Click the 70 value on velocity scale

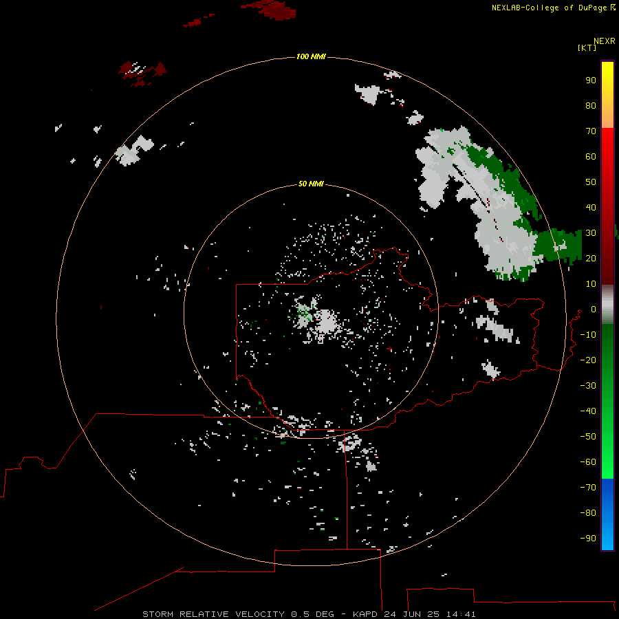coord(591,131)
